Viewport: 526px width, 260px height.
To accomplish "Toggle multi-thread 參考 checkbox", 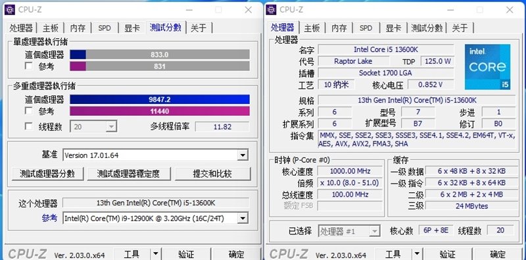I will tap(29, 111).
